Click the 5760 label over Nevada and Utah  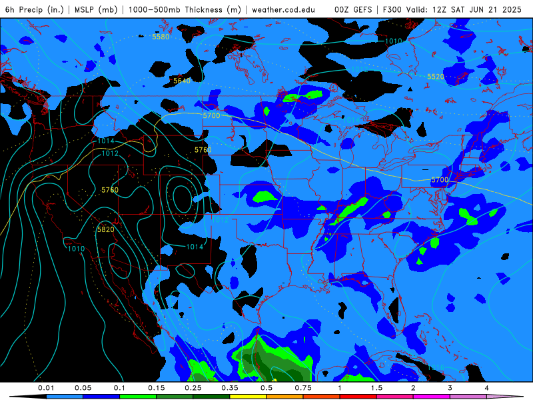pyautogui.click(x=110, y=190)
